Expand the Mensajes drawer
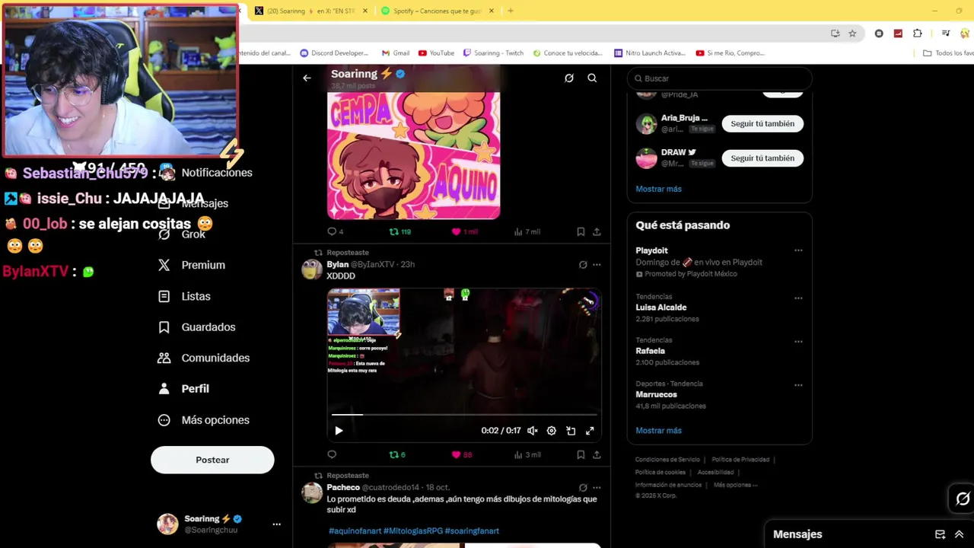The image size is (974, 548). pos(959,534)
